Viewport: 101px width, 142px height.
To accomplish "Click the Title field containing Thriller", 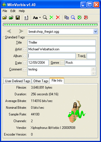I will pyautogui.click(x=62, y=42).
